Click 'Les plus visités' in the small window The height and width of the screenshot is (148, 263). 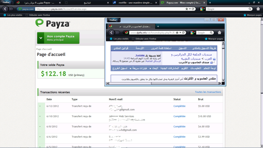(x=119, y=39)
